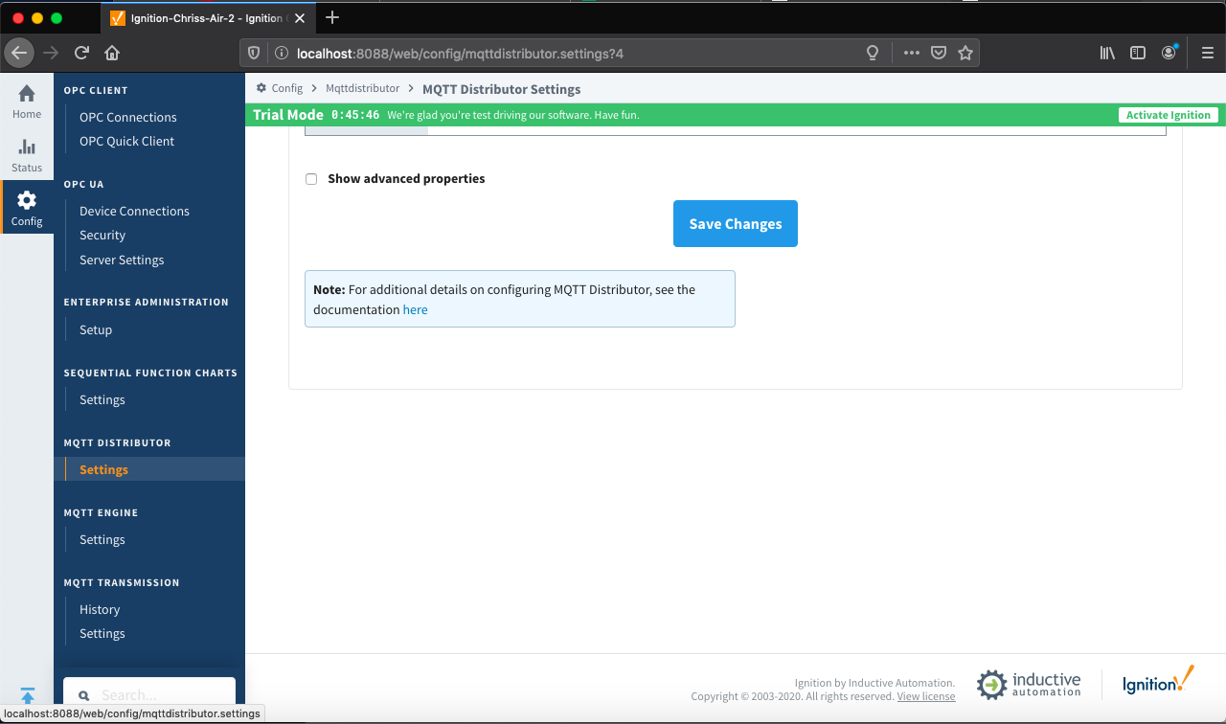Viewport: 1226px width, 724px height.
Task: Open the Home section in Ignition sidebar
Action: (x=27, y=102)
